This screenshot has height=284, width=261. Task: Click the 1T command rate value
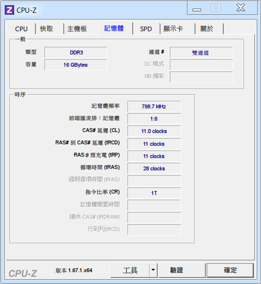coord(154,193)
